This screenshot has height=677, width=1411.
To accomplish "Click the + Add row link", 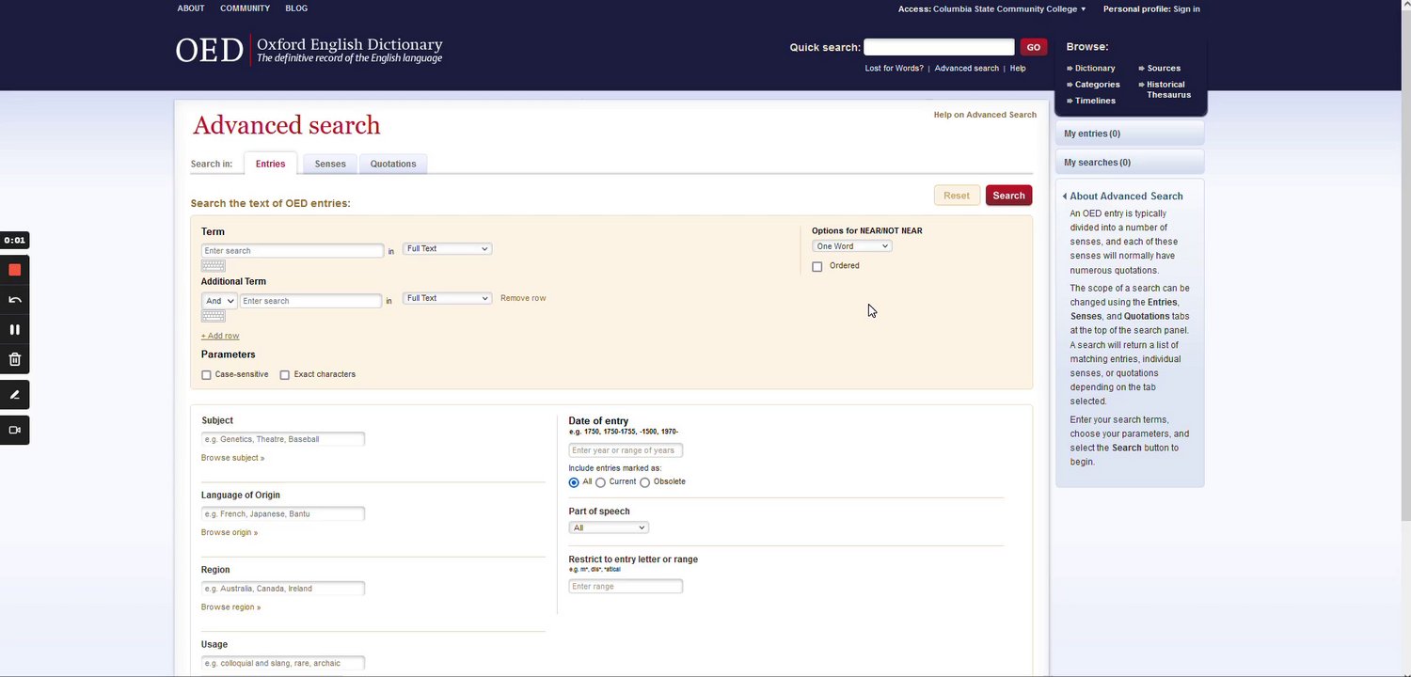I will click(220, 336).
